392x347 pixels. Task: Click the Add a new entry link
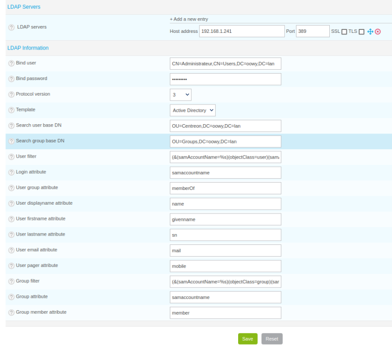pyautogui.click(x=189, y=19)
